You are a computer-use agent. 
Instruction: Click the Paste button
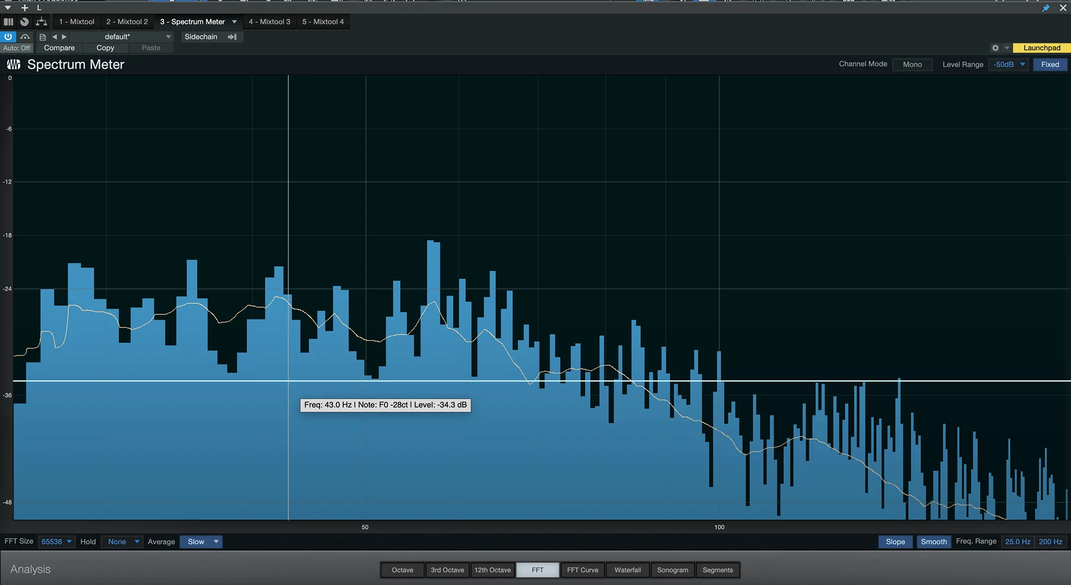tap(151, 48)
